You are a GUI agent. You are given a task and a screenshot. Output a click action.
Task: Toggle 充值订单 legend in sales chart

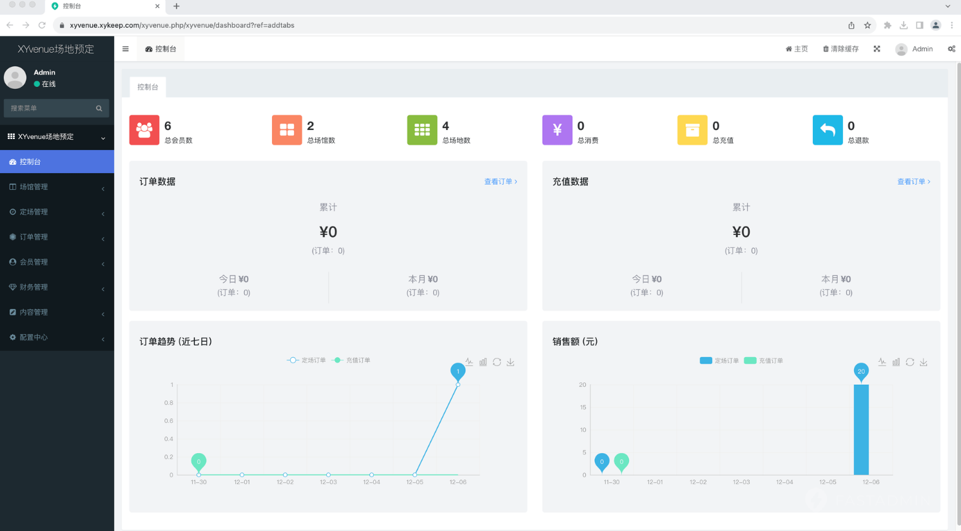pos(764,360)
